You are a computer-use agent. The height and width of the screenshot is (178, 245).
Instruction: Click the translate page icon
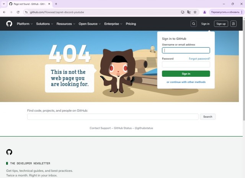pyautogui.click(x=189, y=12)
